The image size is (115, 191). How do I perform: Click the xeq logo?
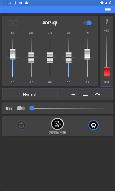tap(50, 23)
